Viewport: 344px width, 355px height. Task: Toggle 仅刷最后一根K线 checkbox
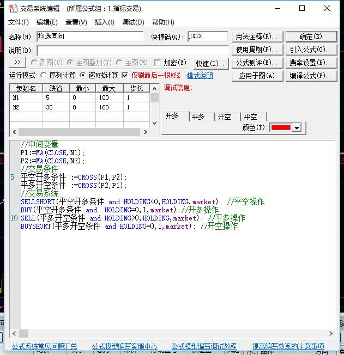click(x=125, y=75)
